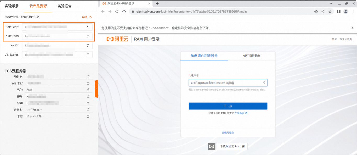
Task: Click the AK Secret value field
Action: [x=57, y=55]
